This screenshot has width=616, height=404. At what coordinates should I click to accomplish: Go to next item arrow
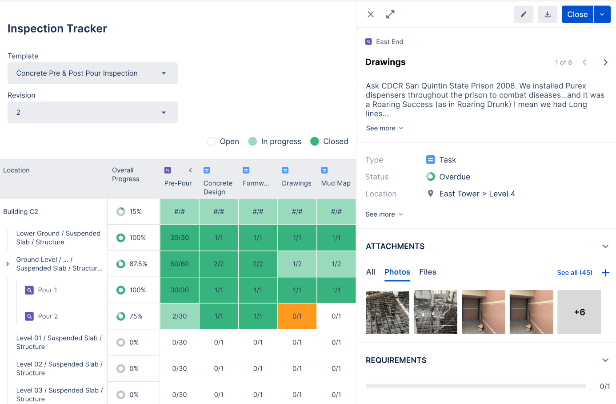click(x=605, y=63)
